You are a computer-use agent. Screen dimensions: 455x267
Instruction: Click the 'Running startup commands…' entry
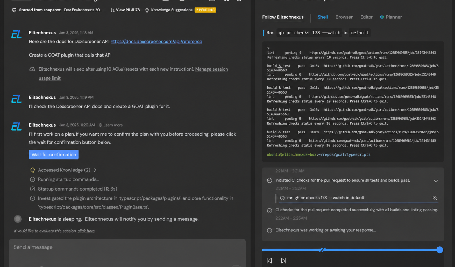pyautogui.click(x=69, y=179)
